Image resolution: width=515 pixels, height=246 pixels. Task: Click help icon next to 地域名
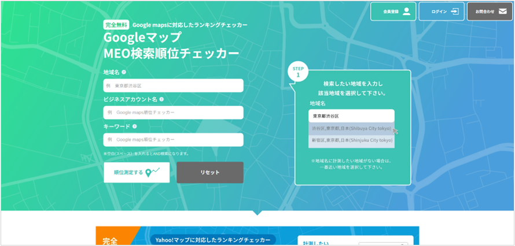point(123,72)
